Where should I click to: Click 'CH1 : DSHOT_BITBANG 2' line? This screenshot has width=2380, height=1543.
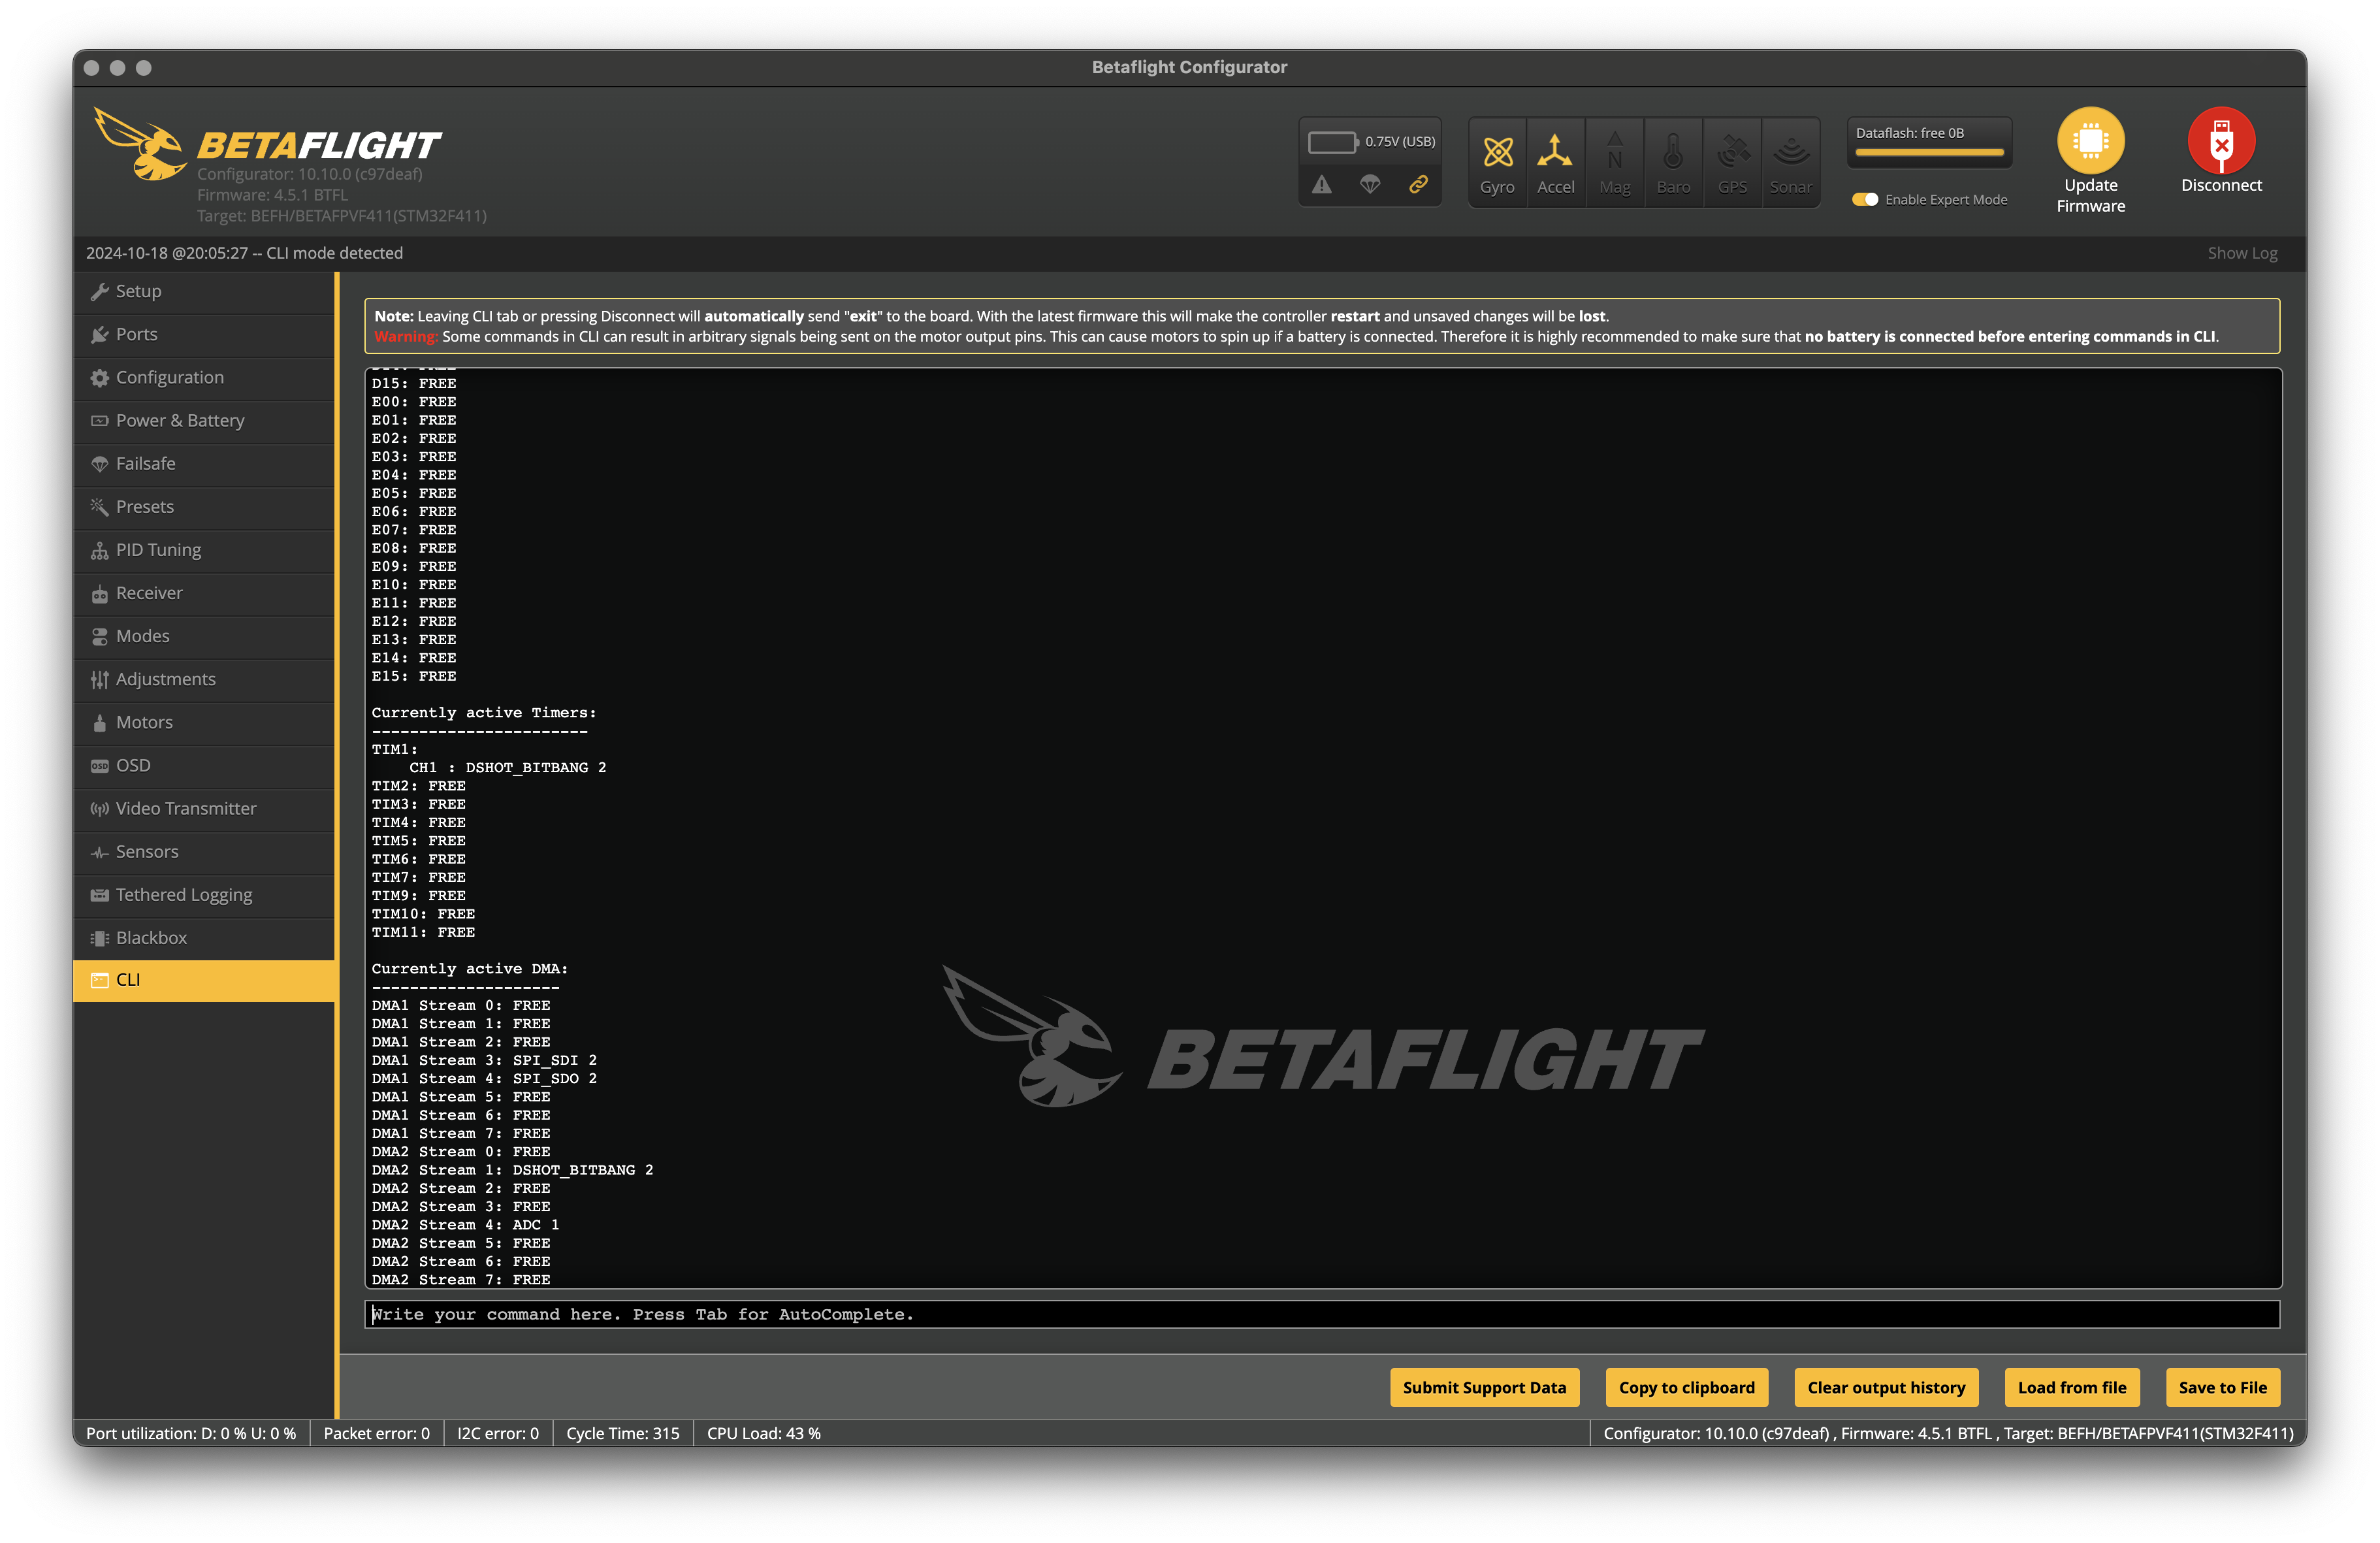click(x=507, y=768)
